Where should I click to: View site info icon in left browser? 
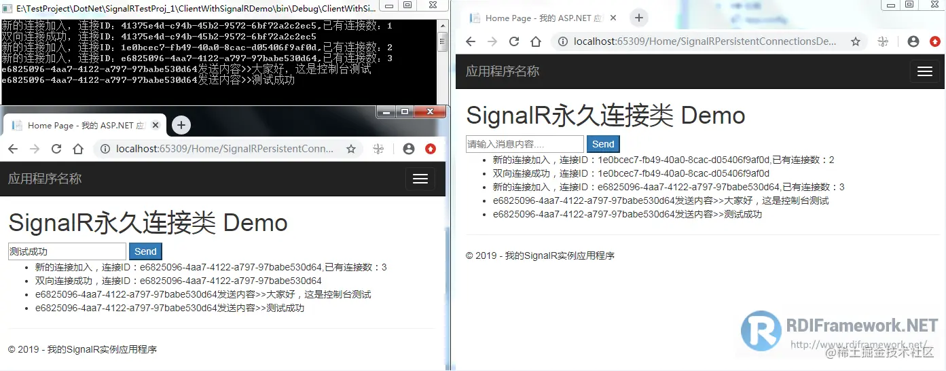(x=106, y=149)
